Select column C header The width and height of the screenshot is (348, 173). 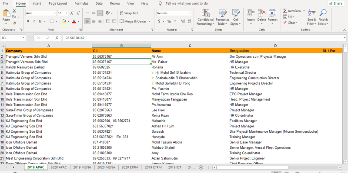pyautogui.click(x=190, y=46)
